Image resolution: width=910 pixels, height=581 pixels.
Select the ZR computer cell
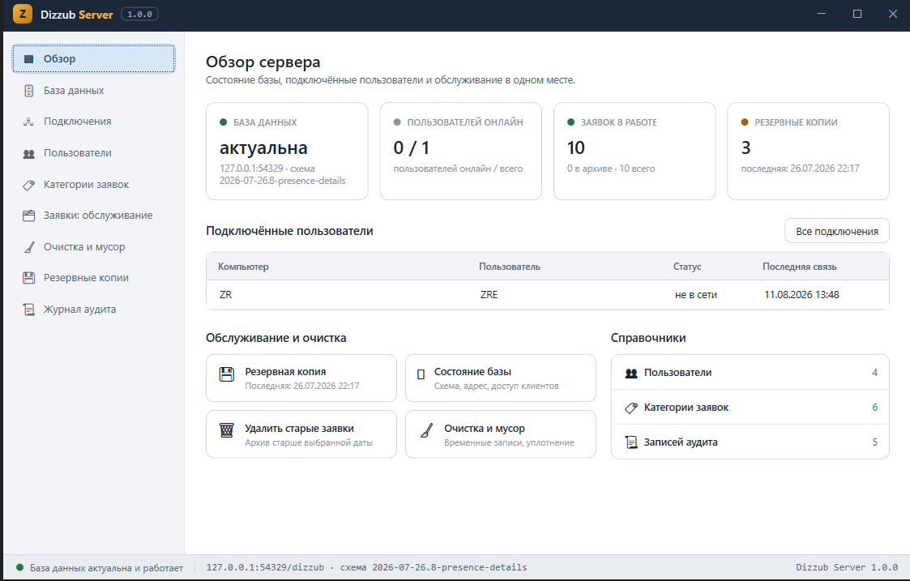click(x=226, y=295)
